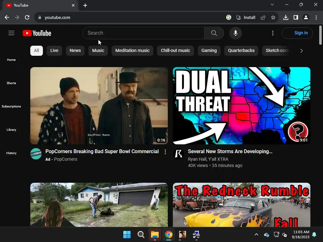
Task: Click the search magnifier button
Action: click(214, 33)
